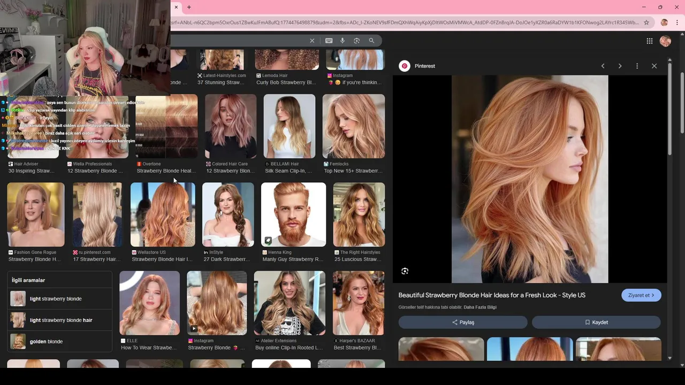Open the Google account avatar
This screenshot has width=685, height=385.
(x=665, y=41)
